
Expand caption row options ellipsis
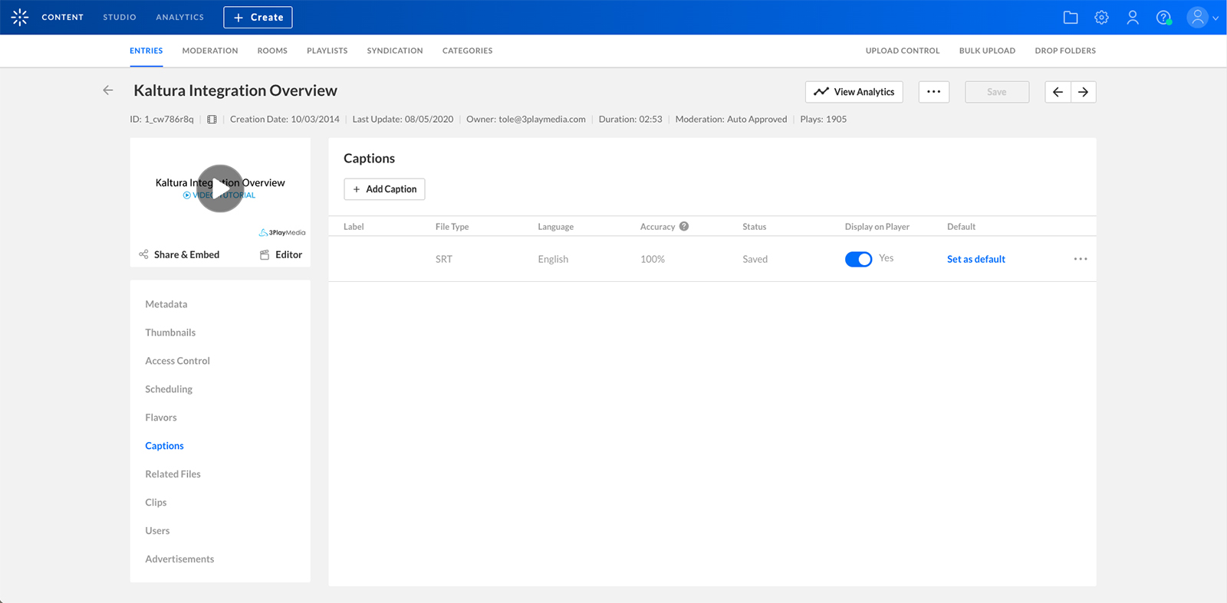tap(1080, 259)
